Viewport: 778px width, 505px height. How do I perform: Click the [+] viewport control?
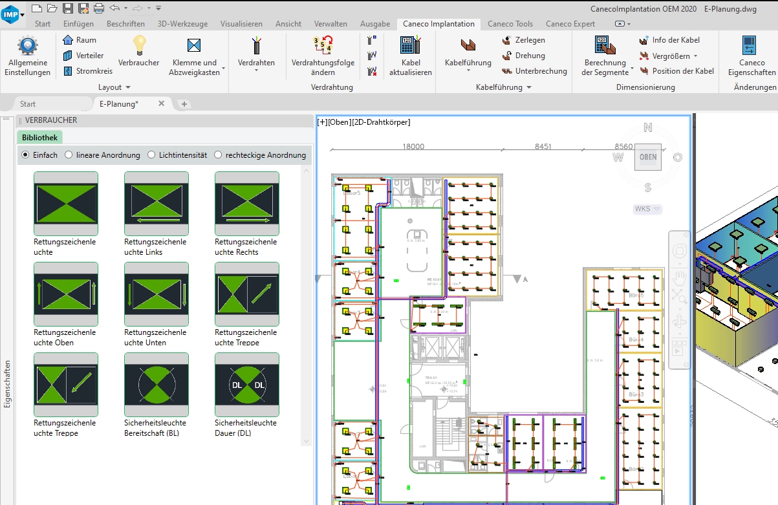[x=322, y=122]
